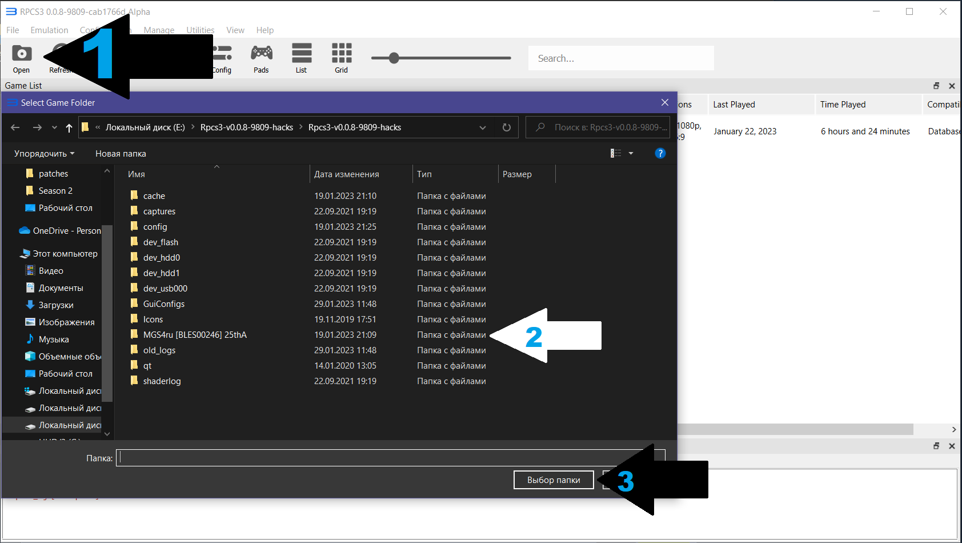Select the shaderlog folder icon

pyautogui.click(x=134, y=381)
